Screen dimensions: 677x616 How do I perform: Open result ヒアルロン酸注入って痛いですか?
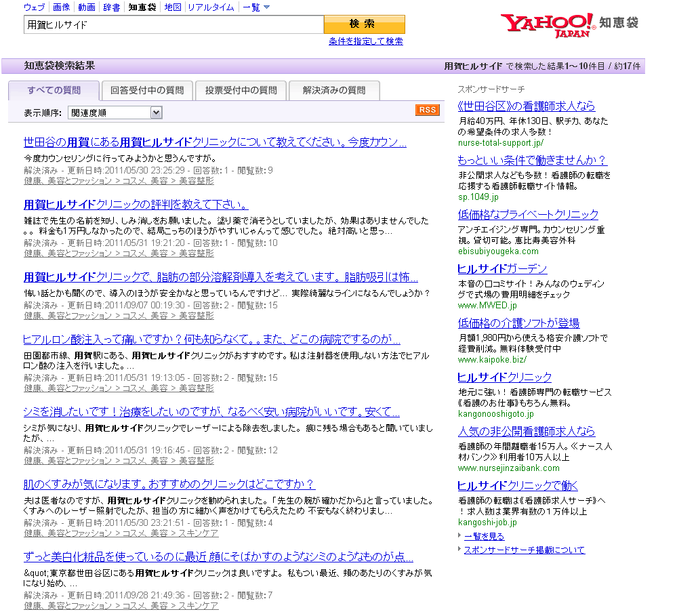[211, 340]
